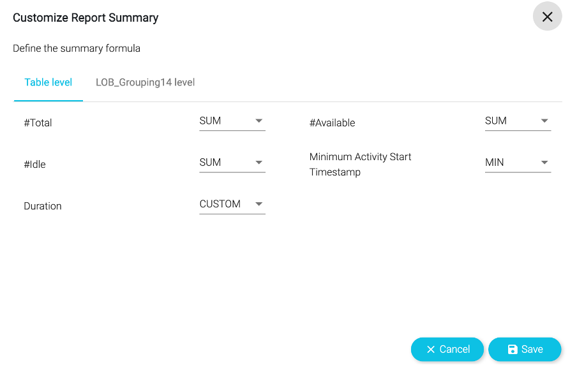Close the Customize Report Summary dialog
577x365 pixels.
tap(547, 17)
